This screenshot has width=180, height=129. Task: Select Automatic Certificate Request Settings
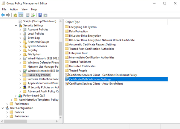[92, 44]
